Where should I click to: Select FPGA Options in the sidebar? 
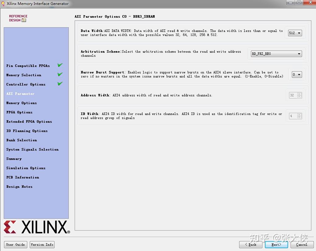(19, 112)
